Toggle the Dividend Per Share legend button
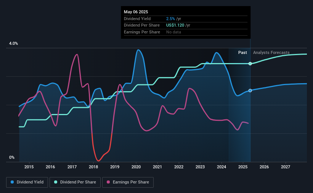 pyautogui.click(x=75, y=182)
